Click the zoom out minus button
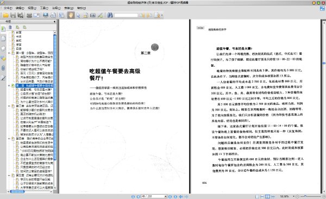The image size is (326, 199). [298, 196]
